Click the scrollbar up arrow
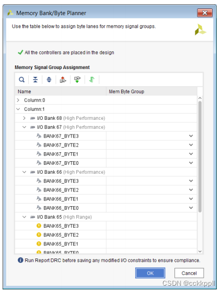 (200, 98)
